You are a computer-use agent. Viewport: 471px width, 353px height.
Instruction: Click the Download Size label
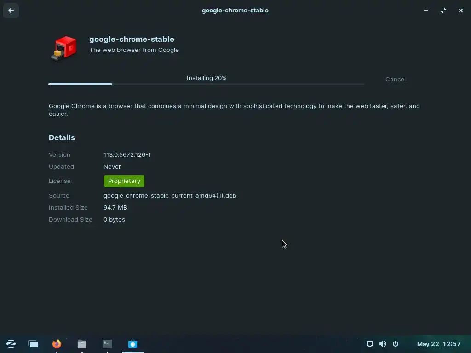(x=70, y=219)
